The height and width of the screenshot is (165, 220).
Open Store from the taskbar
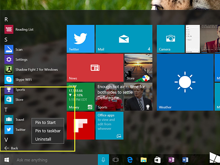click(x=158, y=160)
